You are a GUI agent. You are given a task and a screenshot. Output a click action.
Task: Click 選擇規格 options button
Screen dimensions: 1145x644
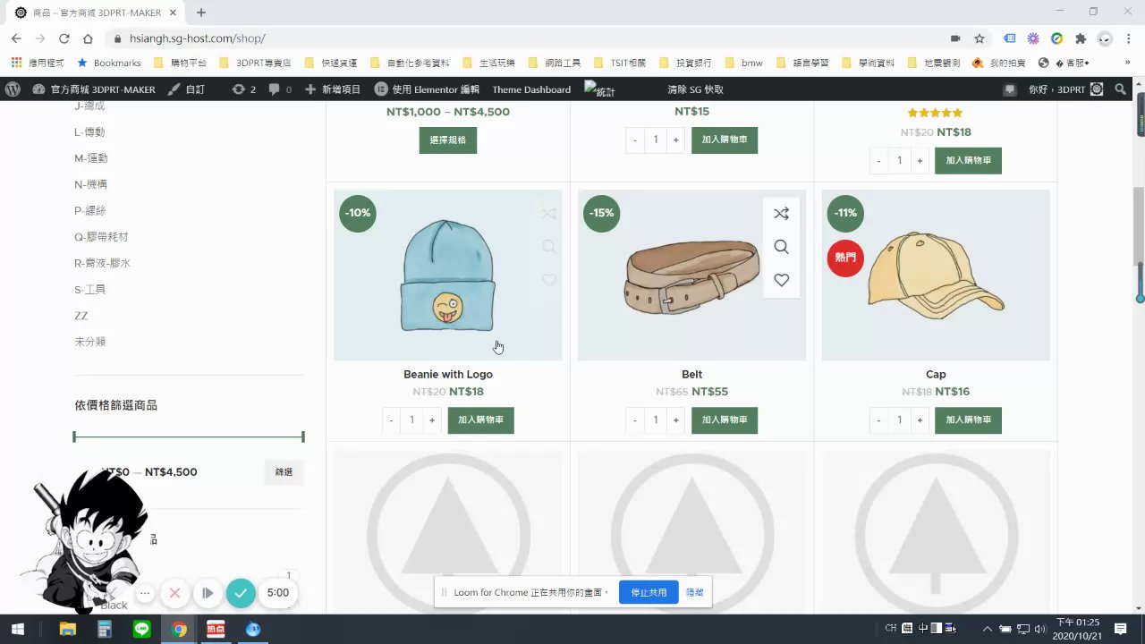point(448,140)
